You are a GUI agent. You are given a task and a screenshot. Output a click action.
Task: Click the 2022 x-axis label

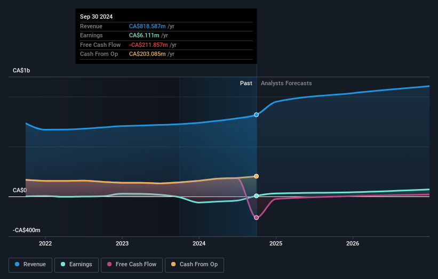click(x=45, y=243)
